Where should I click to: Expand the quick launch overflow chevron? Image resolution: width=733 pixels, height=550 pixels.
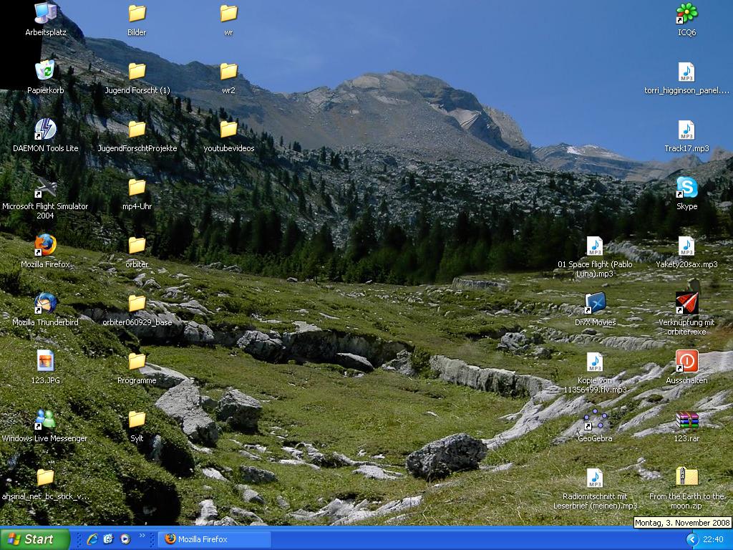pyautogui.click(x=142, y=536)
